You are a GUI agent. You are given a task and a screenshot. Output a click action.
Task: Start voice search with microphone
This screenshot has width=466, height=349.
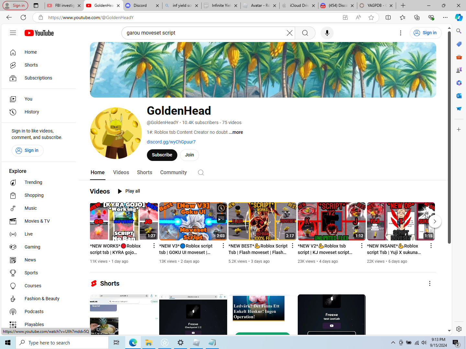click(x=327, y=33)
